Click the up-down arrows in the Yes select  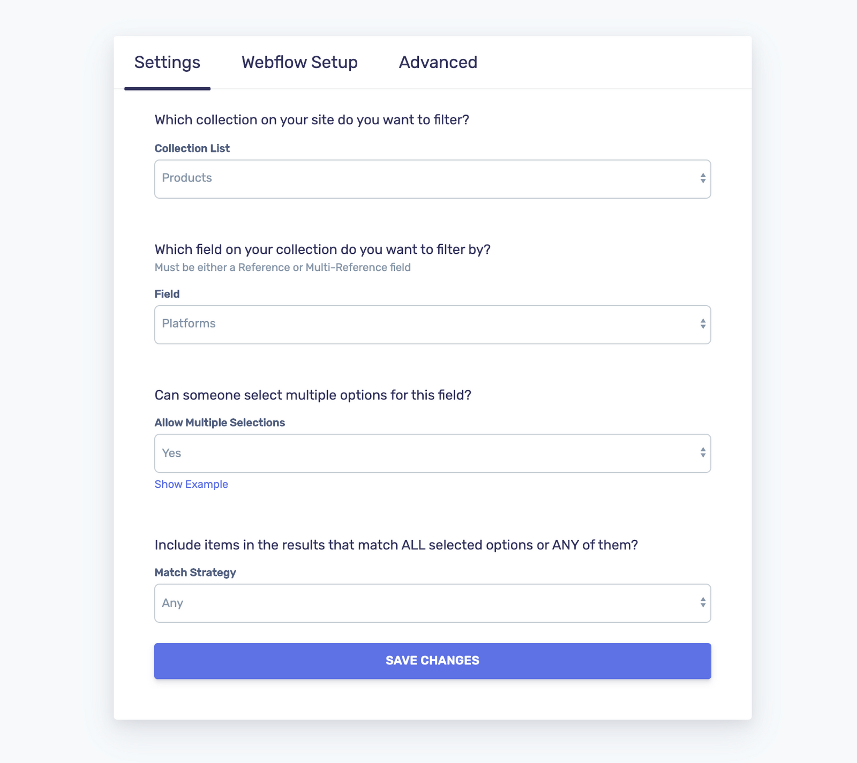tap(703, 453)
